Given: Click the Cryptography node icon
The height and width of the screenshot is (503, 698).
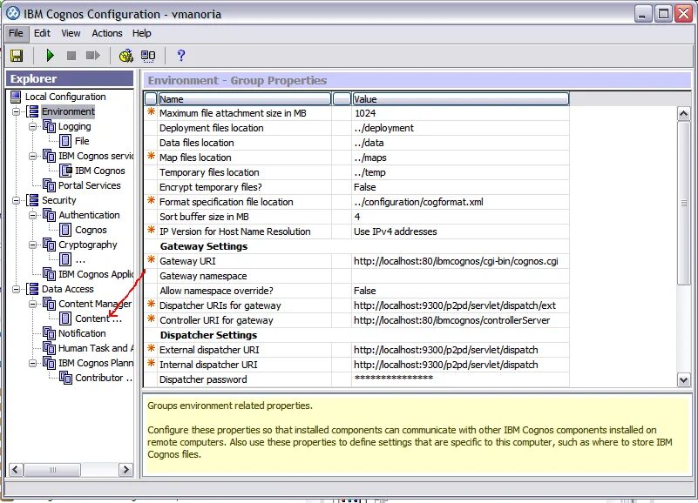Looking at the screenshot, I should tap(49, 245).
